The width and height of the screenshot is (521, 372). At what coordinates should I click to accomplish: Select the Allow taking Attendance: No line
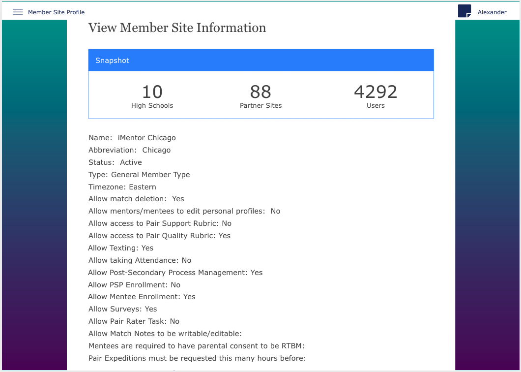pyautogui.click(x=140, y=260)
